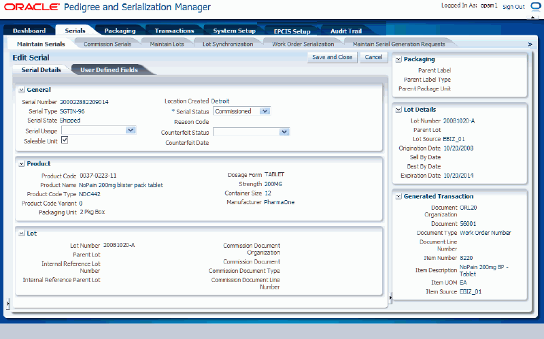The width and height of the screenshot is (544, 339).
Task: Click the Cancel button
Action: [x=373, y=57]
